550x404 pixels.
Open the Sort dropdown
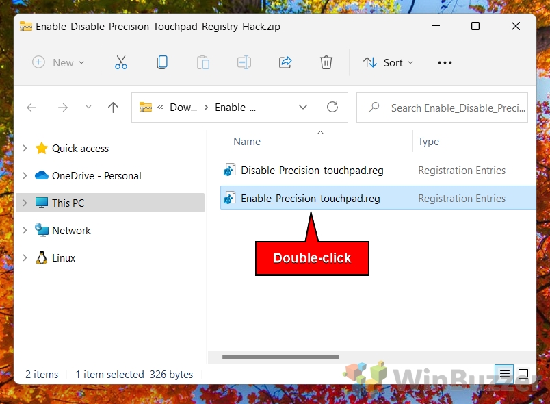coord(388,62)
